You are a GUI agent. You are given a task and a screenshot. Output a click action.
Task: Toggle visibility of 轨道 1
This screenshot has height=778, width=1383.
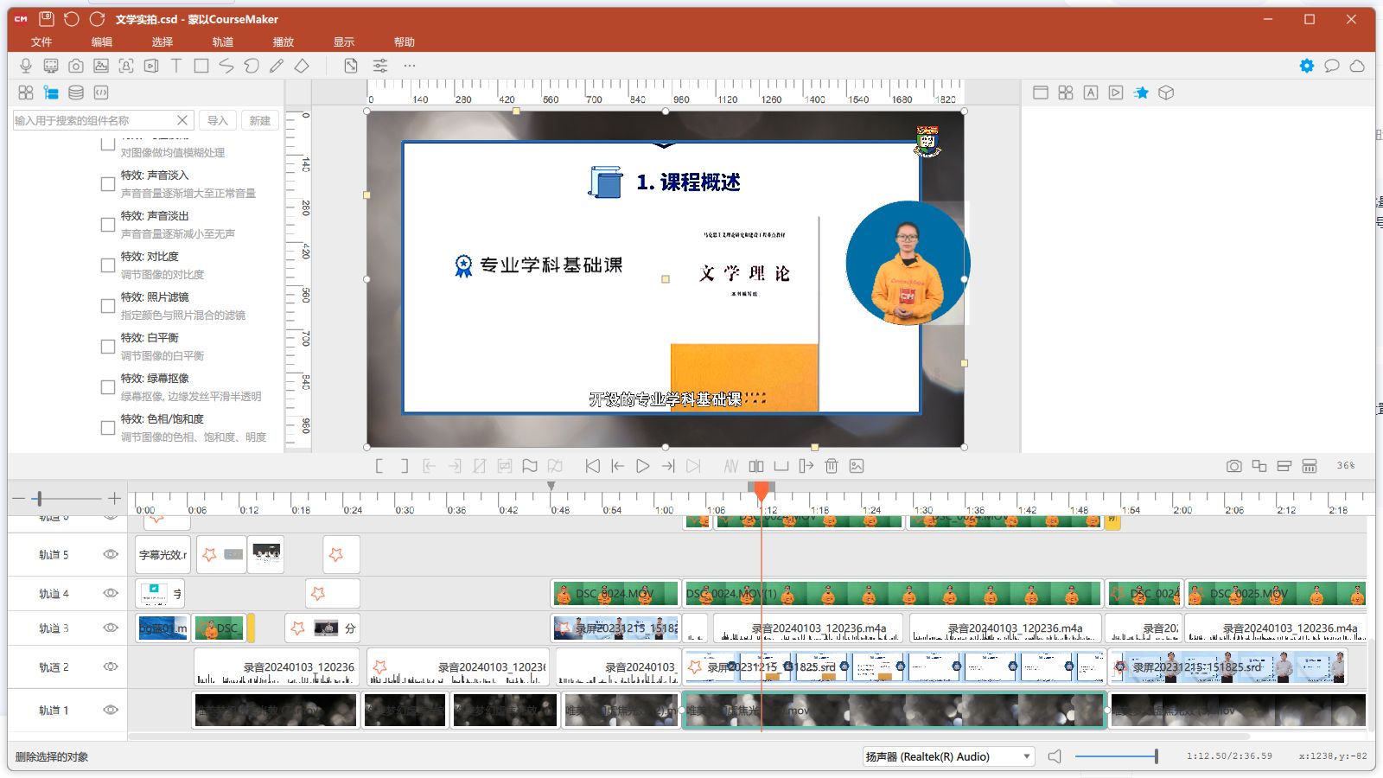pos(111,710)
